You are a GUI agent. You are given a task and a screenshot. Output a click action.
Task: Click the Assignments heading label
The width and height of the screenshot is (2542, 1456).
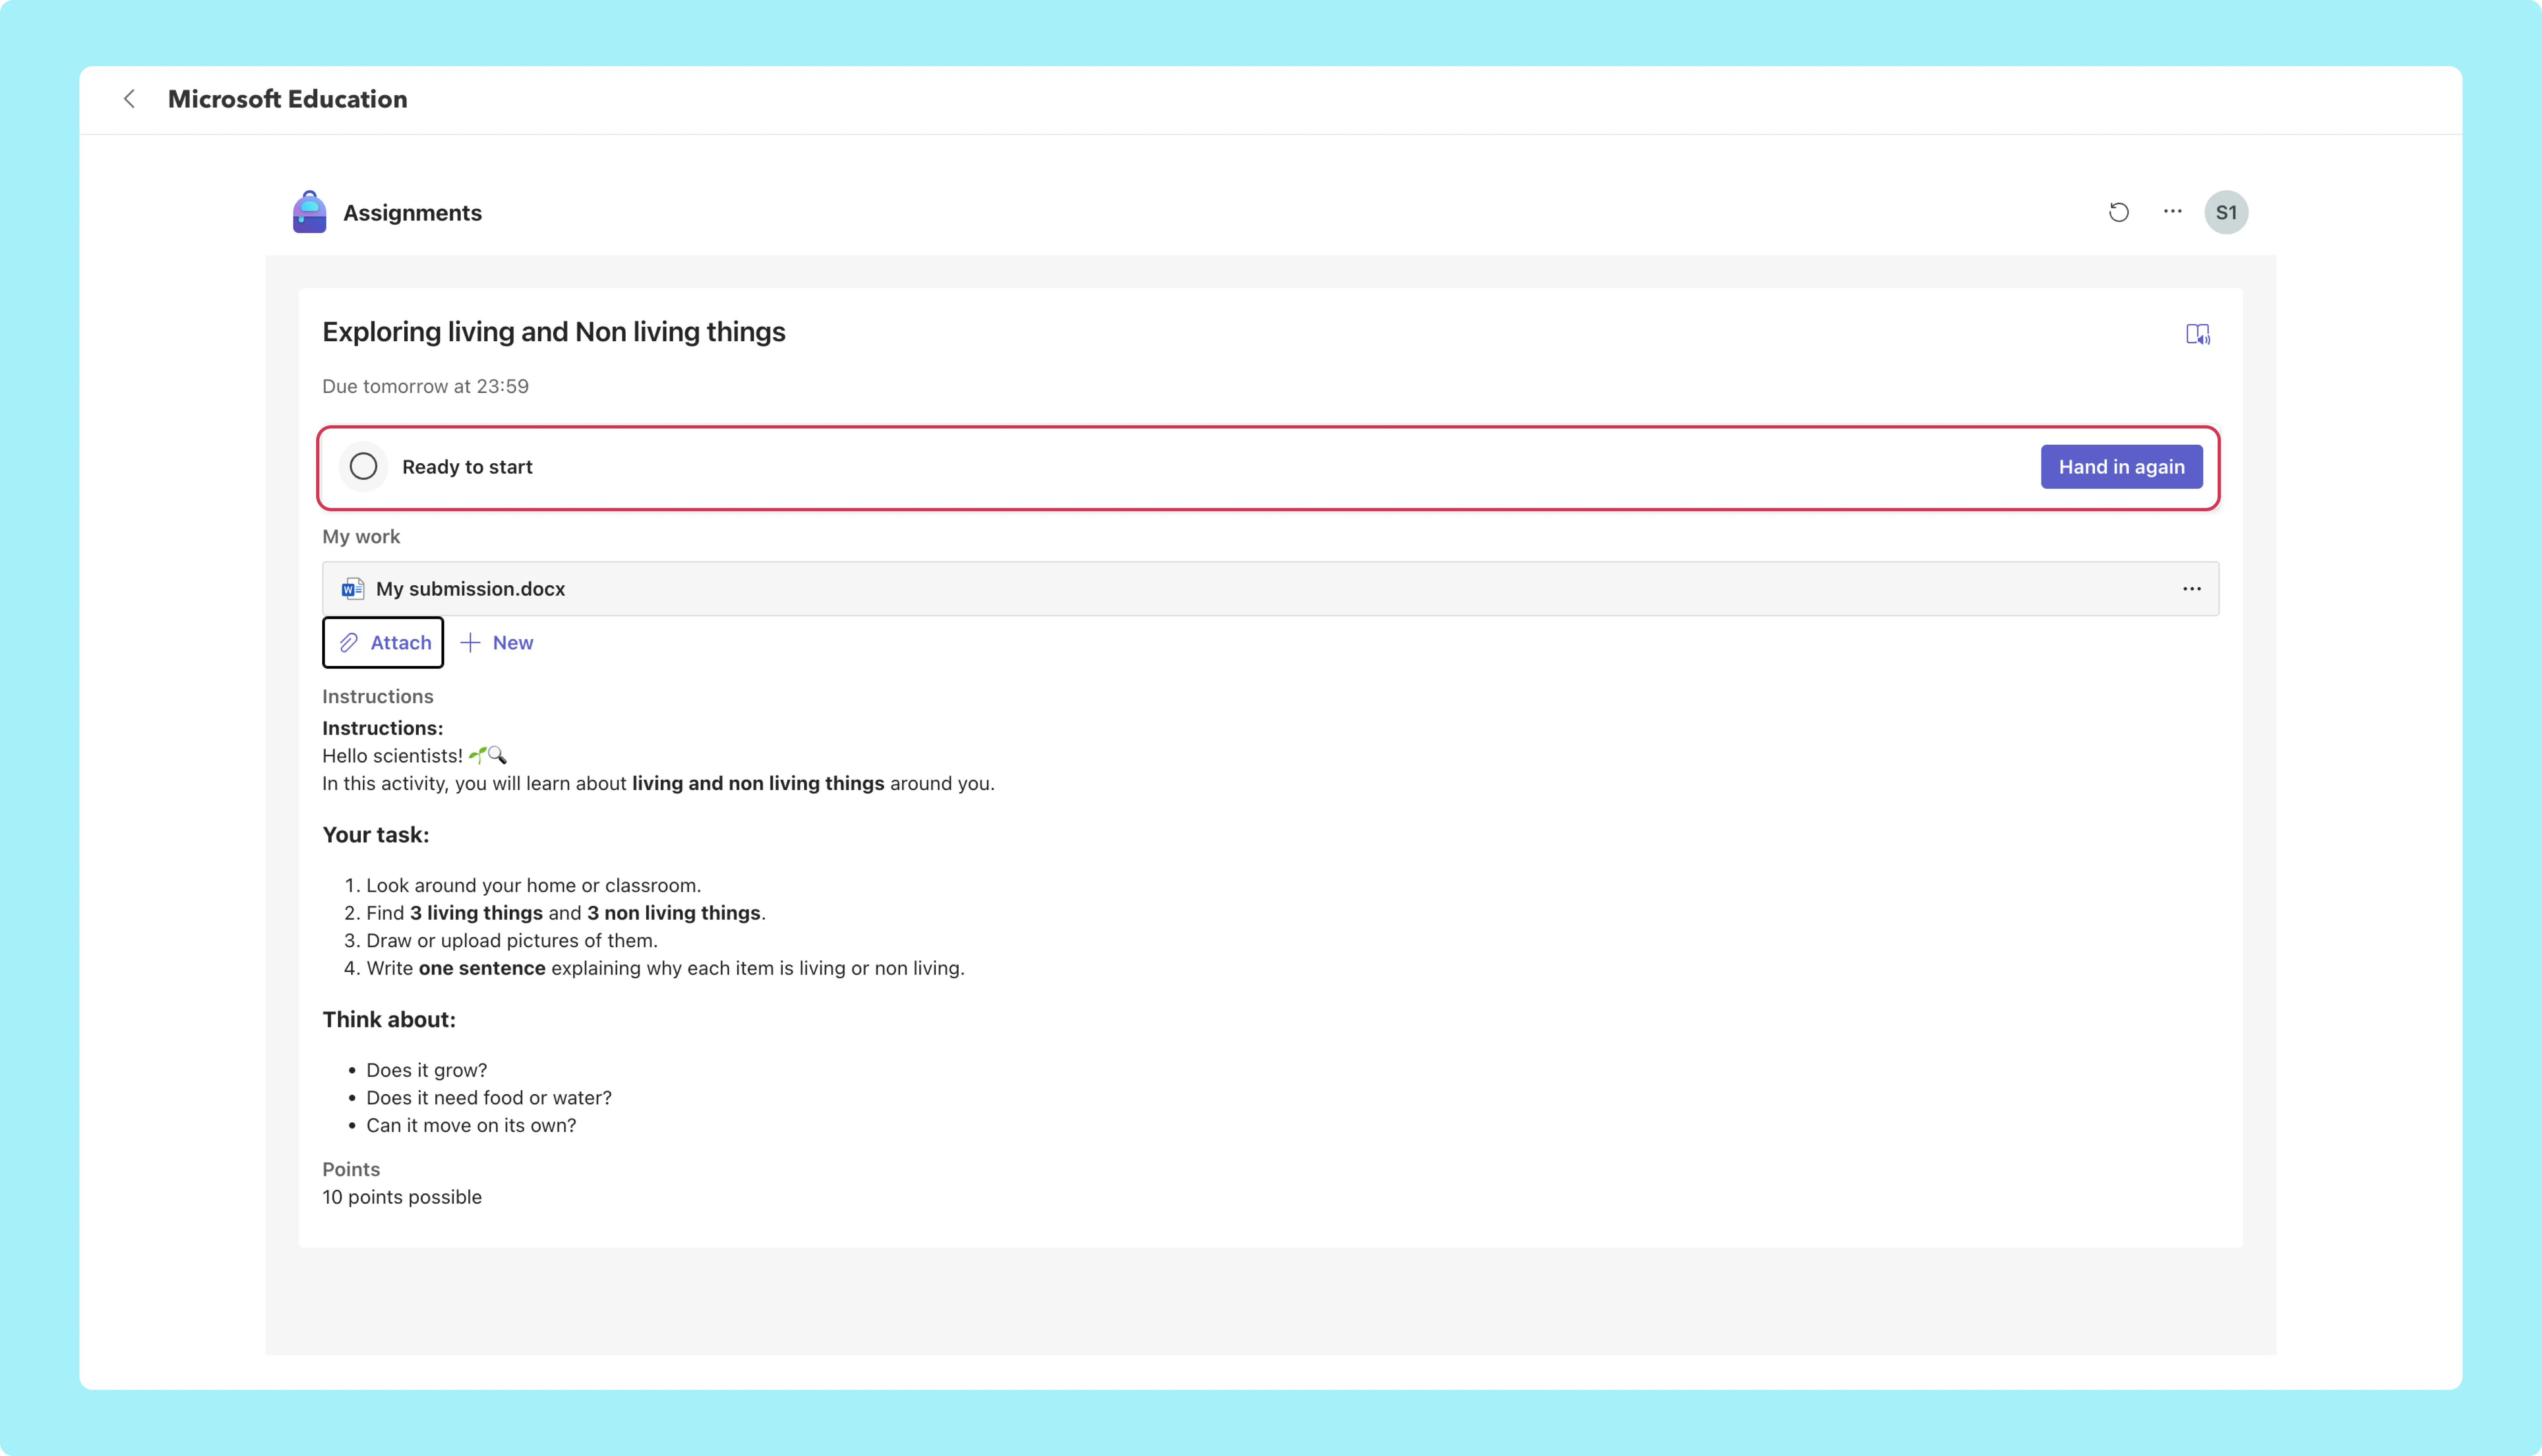point(412,213)
